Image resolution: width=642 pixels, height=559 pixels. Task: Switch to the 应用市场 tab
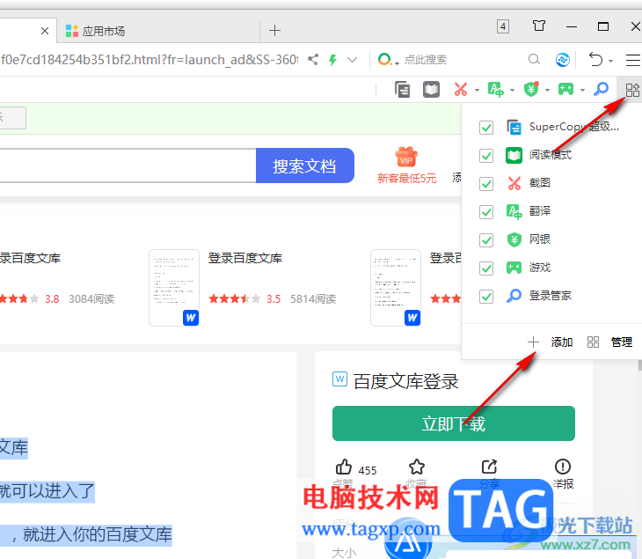(157, 31)
